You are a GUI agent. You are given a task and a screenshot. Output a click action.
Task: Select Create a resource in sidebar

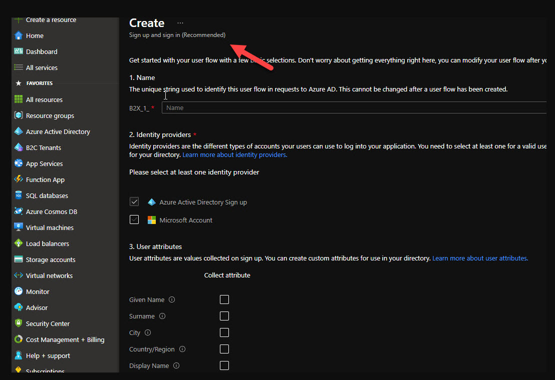tap(51, 20)
